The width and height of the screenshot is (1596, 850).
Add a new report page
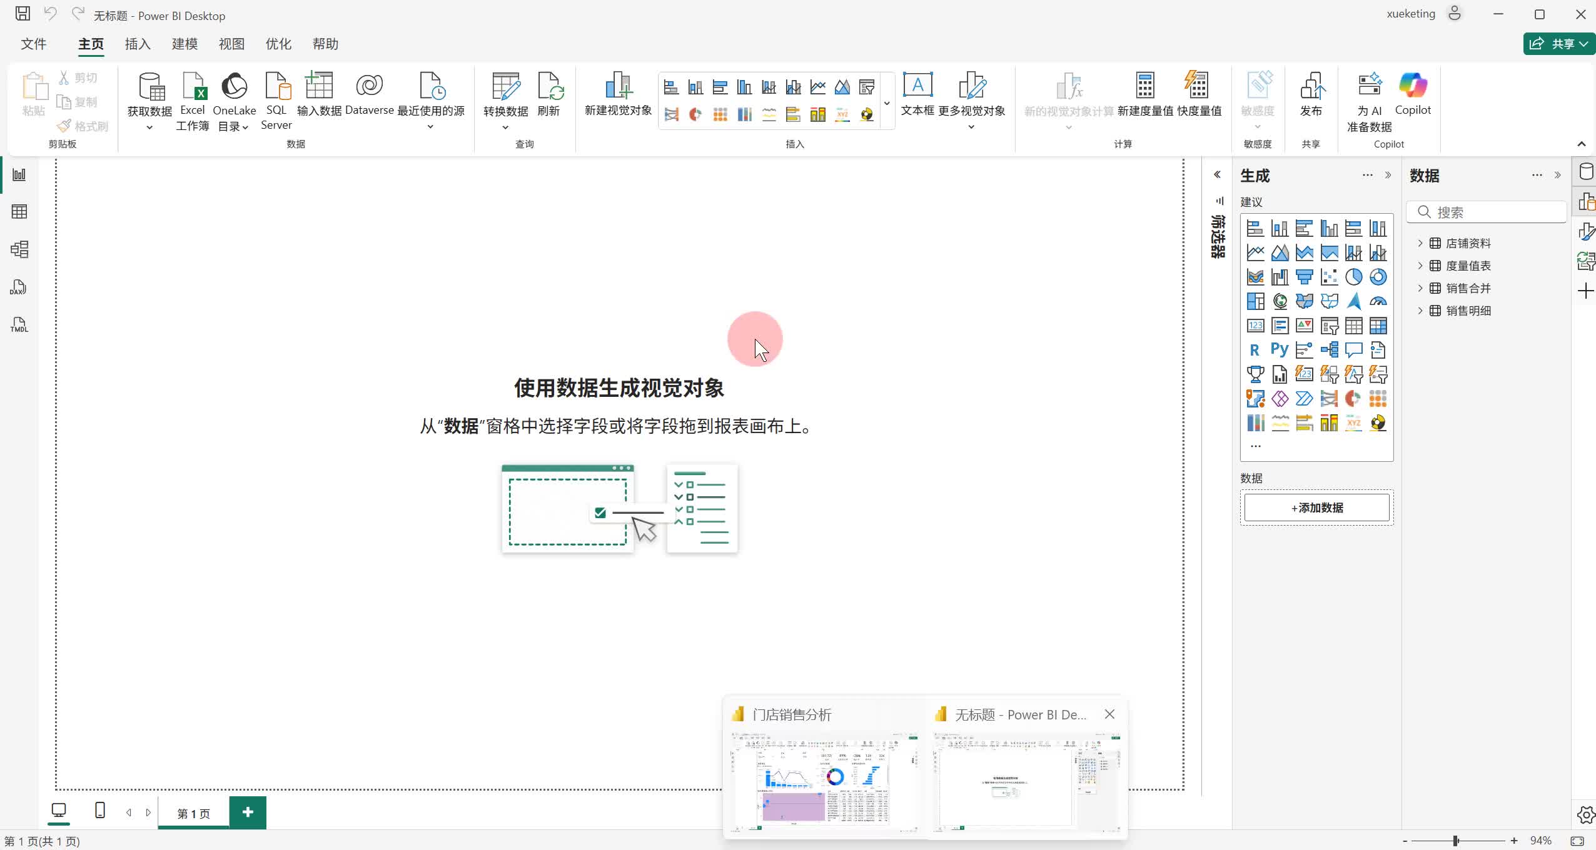coord(248,812)
